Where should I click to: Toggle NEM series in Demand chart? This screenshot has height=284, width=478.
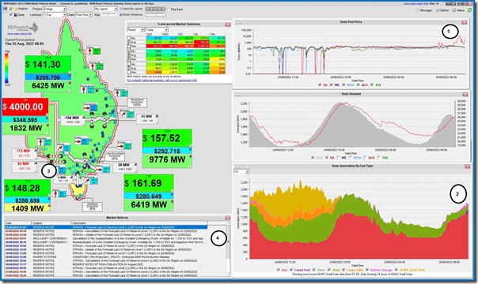tap(313, 158)
